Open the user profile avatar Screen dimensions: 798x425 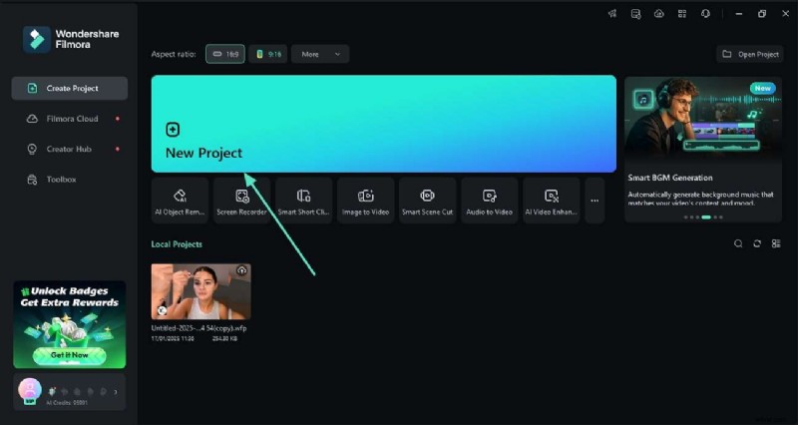[30, 389]
